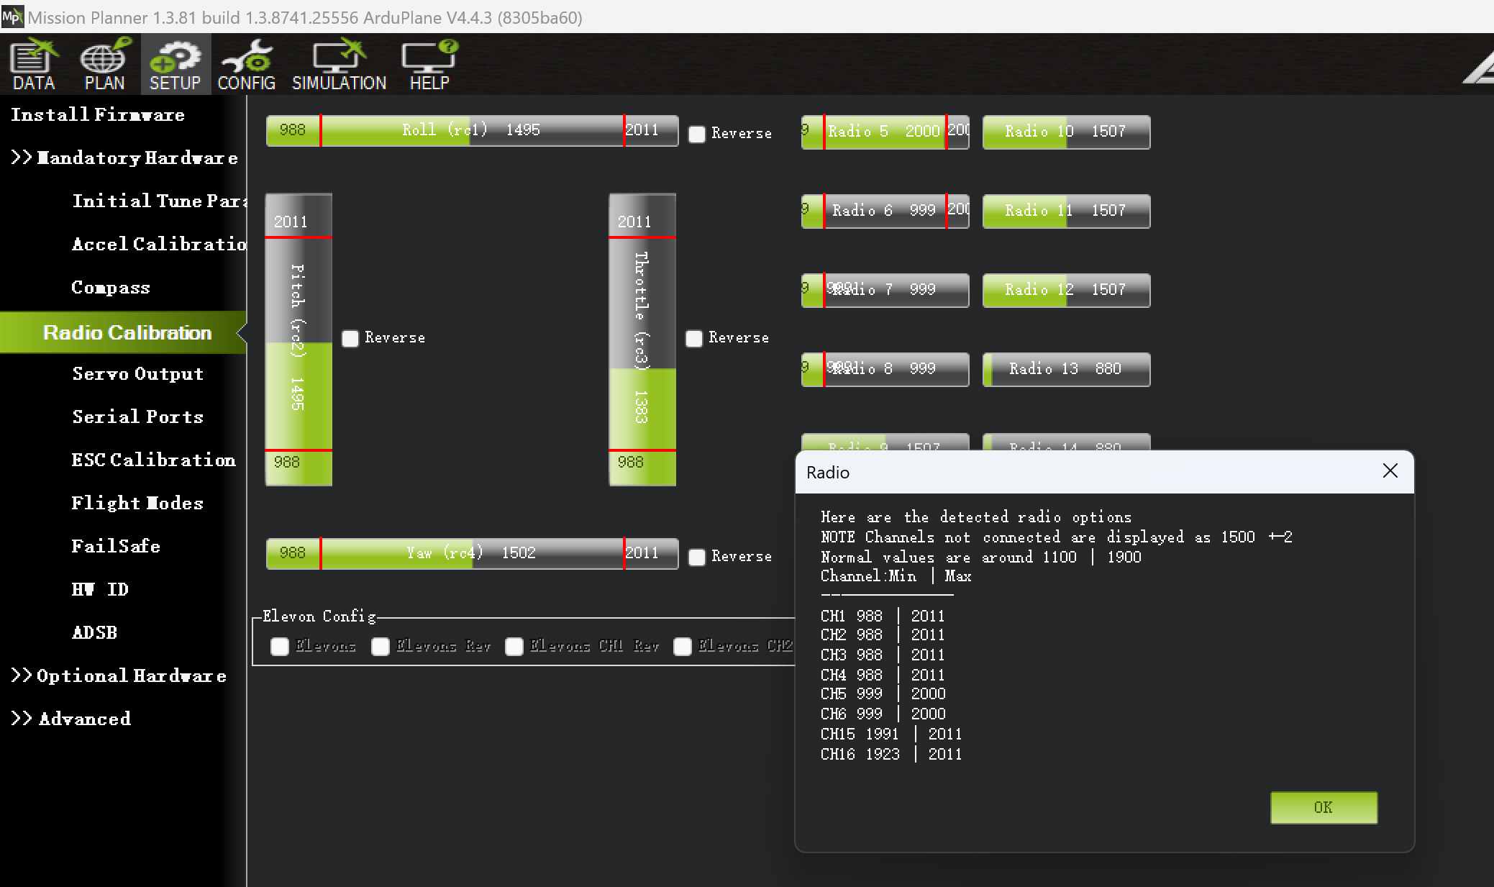Click the CH5 999 | 2000 line
The height and width of the screenshot is (887, 1494).
[883, 693]
